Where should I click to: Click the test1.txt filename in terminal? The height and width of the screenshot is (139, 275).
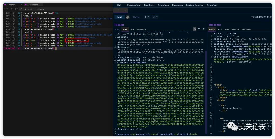(81, 40)
